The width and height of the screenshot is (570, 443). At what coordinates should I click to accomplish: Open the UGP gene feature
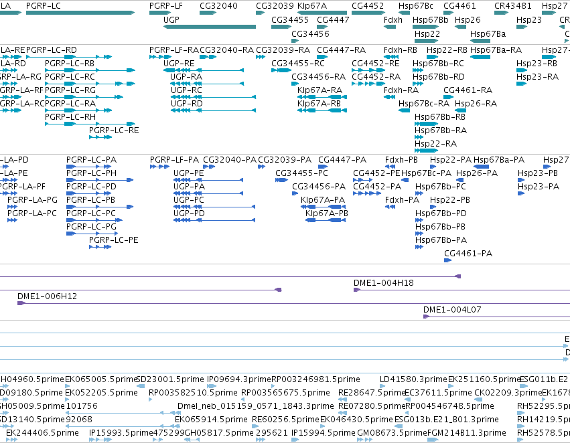point(210,27)
